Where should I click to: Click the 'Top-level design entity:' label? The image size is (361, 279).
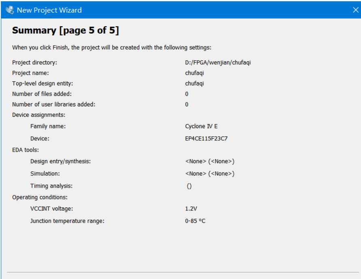point(42,83)
